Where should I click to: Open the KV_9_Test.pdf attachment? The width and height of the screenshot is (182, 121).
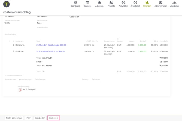29,89
